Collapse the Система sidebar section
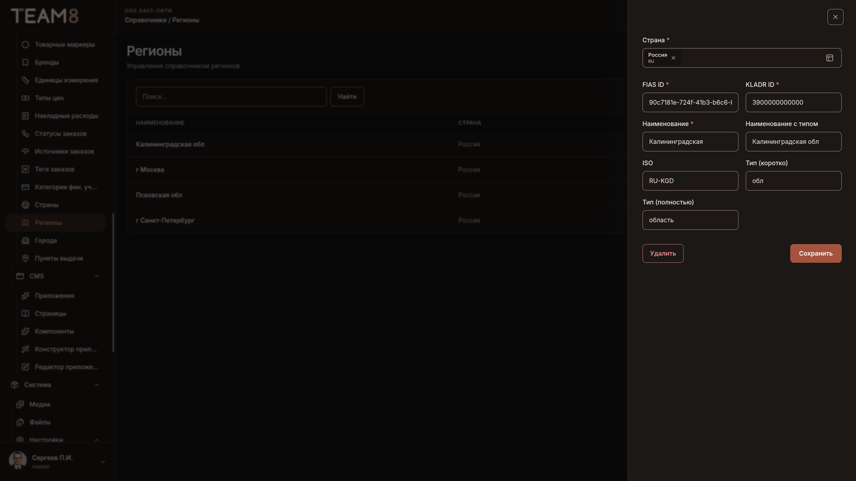This screenshot has height=481, width=856. (96, 385)
